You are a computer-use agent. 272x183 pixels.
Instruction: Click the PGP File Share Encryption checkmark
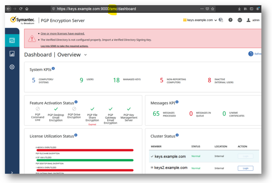(x=92, y=109)
